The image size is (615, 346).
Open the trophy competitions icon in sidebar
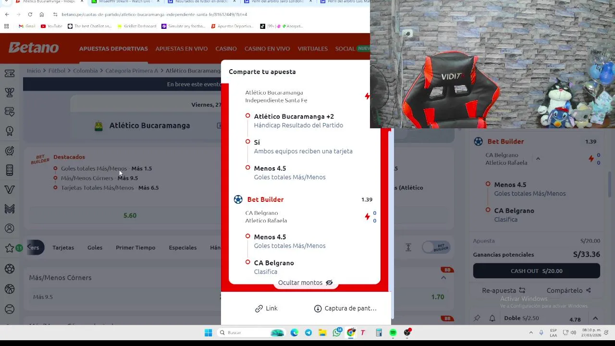9,92
